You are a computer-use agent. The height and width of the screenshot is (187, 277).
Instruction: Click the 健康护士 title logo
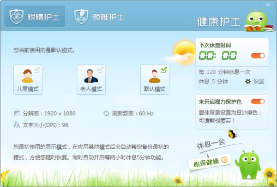(219, 22)
